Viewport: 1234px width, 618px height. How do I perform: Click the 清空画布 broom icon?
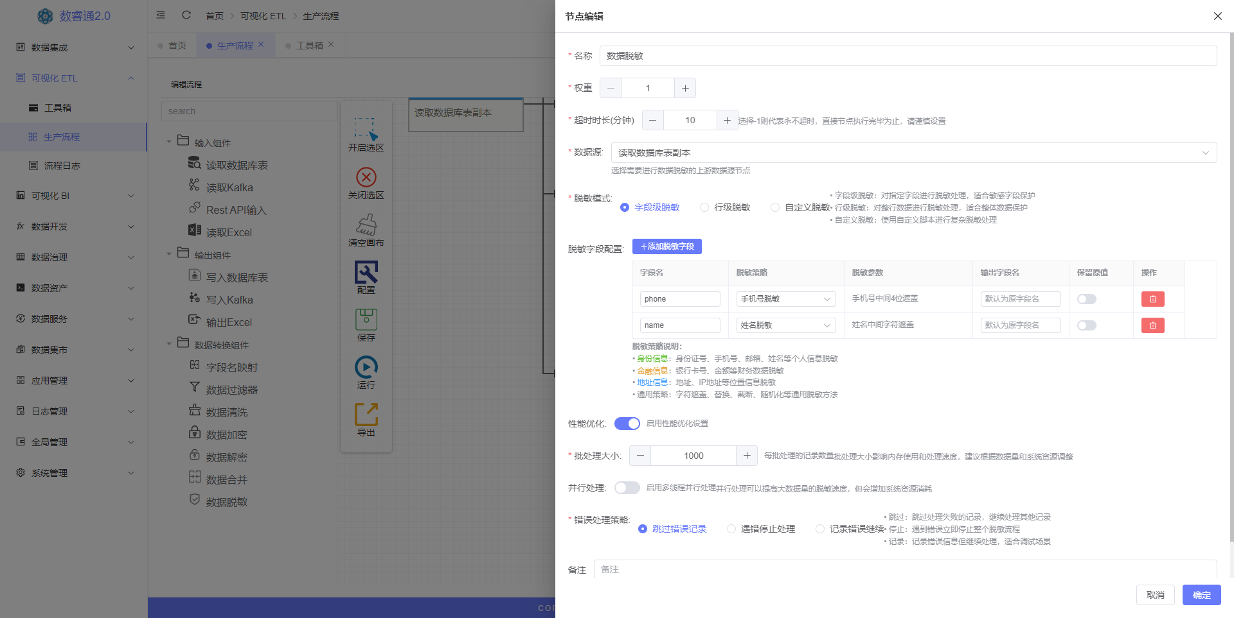(366, 225)
